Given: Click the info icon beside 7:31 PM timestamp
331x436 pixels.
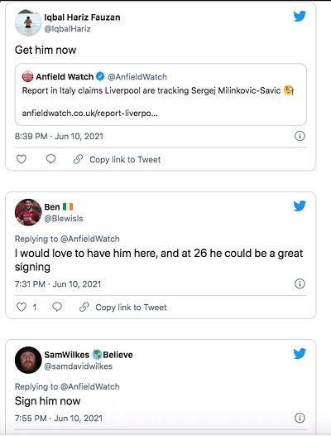Looking at the screenshot, I should pos(300,283).
